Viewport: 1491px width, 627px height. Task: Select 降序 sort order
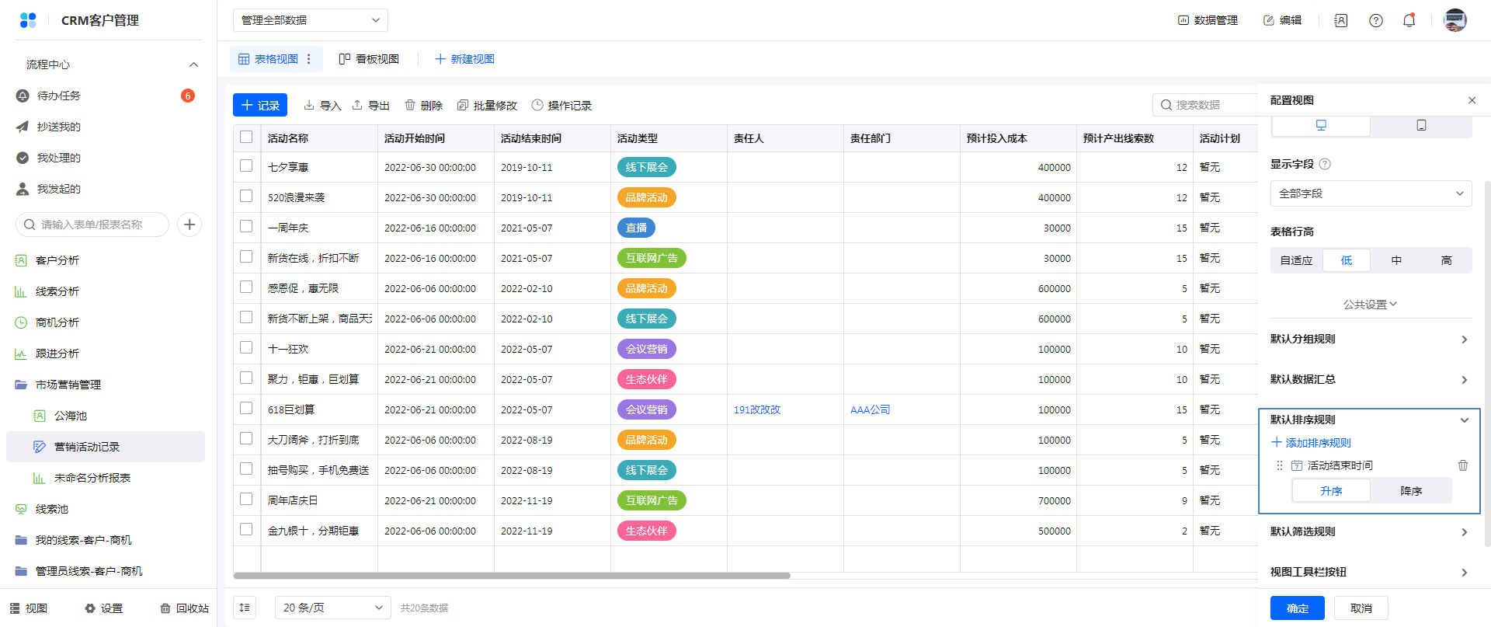click(x=1410, y=491)
